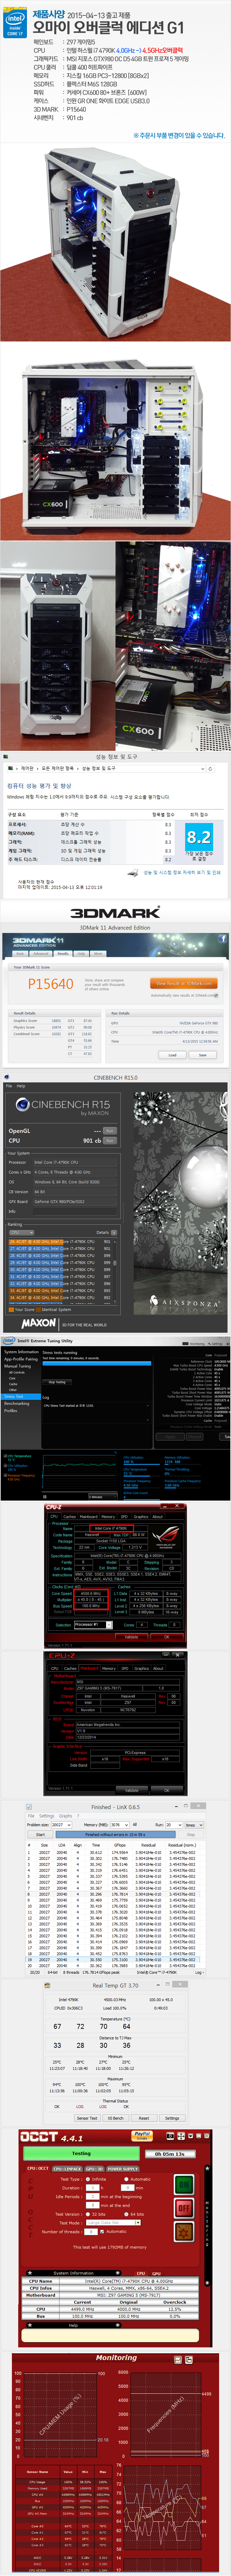Image resolution: width=231 pixels, height=2576 pixels.
Task: Click XS Bench button in Real Temp
Action: (116, 2118)
